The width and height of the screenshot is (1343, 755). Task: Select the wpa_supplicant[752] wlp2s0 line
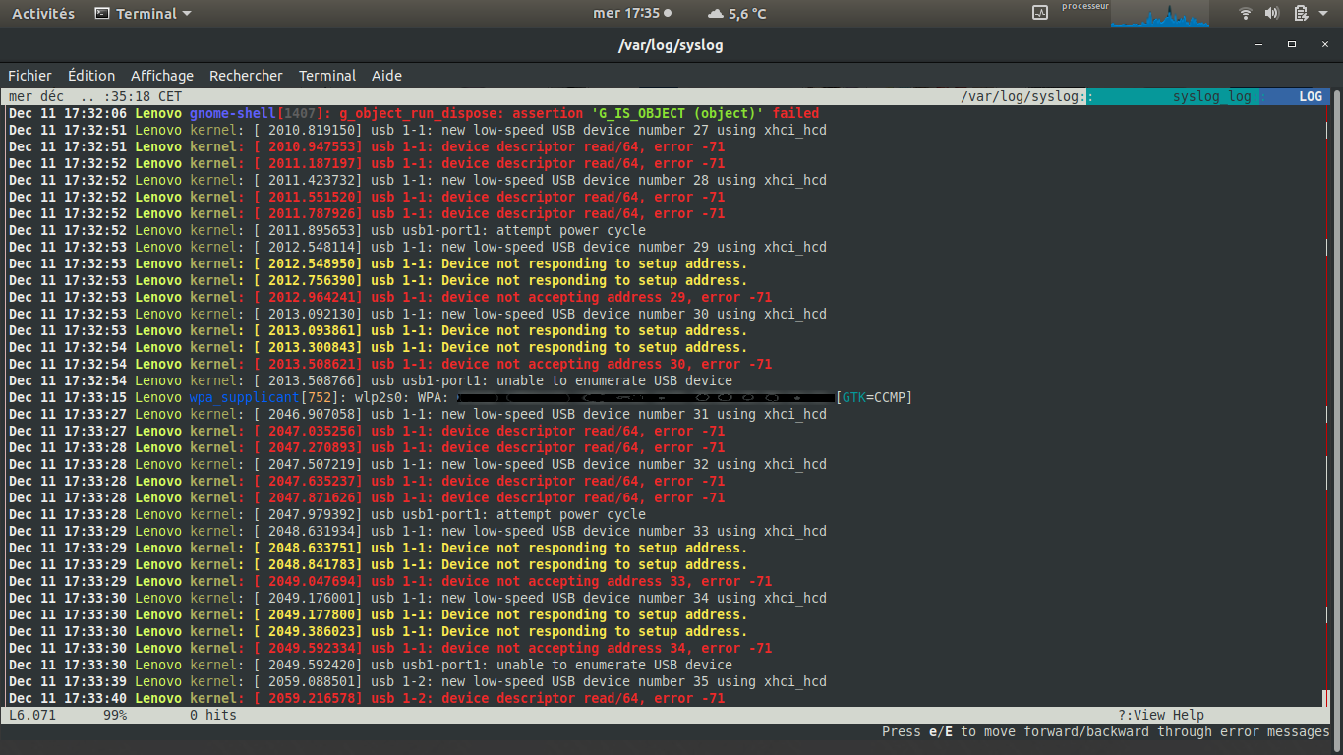pos(461,397)
